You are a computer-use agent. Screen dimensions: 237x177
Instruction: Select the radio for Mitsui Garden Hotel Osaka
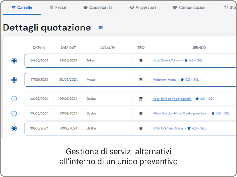[14, 114]
